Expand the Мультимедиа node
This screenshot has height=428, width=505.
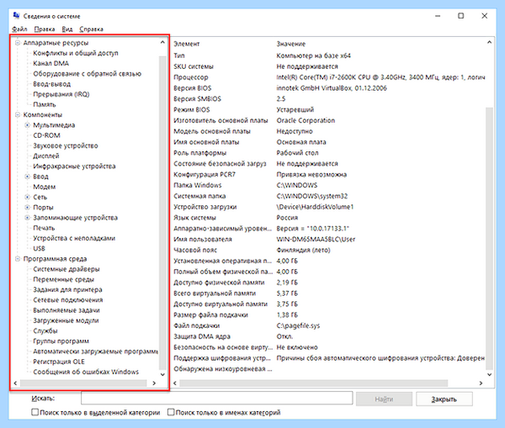(x=28, y=124)
